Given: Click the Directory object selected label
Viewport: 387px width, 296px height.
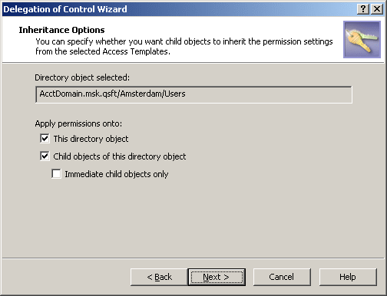Looking at the screenshot, I should [82, 77].
